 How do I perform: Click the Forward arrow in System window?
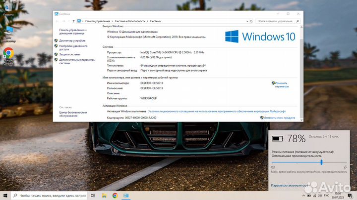click(x=64, y=21)
